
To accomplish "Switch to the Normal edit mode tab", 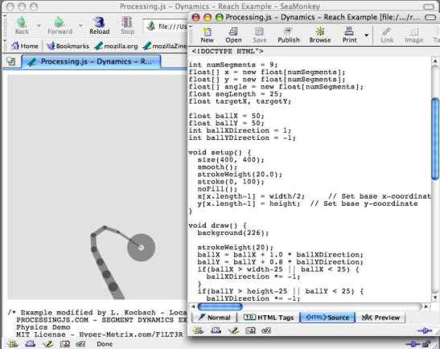I will 215,318.
